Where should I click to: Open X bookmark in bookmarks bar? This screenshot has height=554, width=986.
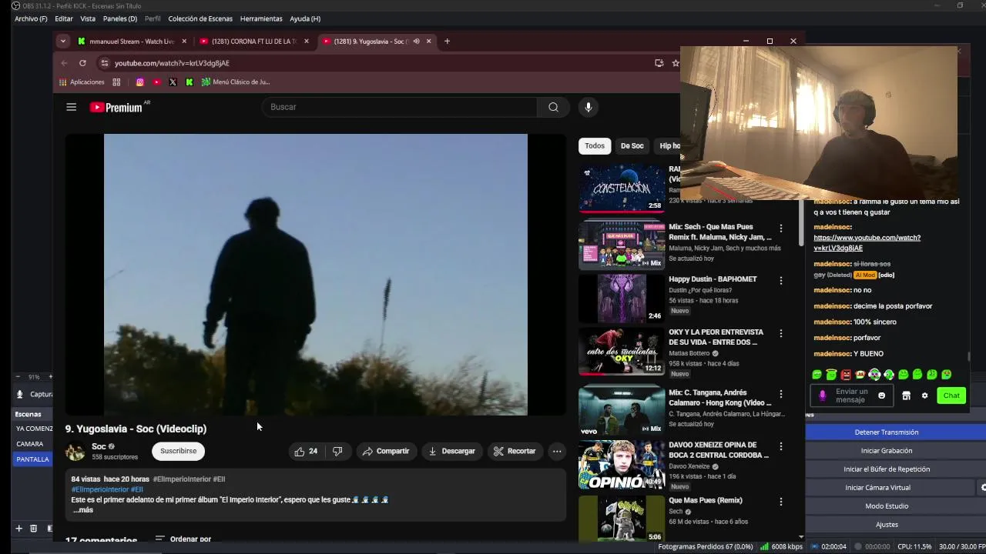click(x=173, y=82)
